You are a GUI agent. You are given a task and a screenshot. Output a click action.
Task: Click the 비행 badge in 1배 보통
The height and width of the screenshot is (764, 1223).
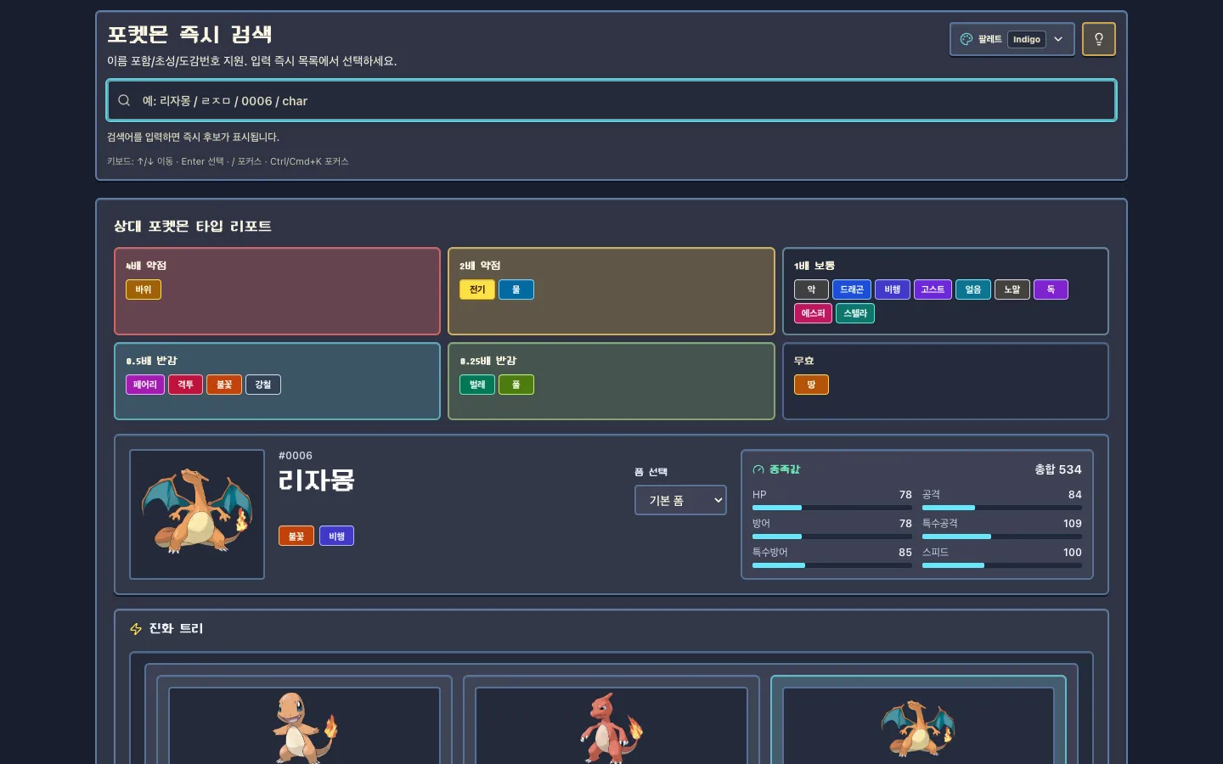pos(893,289)
